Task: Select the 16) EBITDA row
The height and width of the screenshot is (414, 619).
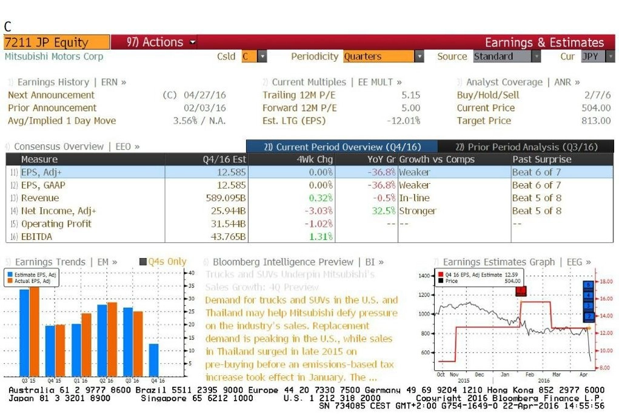Action: pyautogui.click(x=309, y=237)
